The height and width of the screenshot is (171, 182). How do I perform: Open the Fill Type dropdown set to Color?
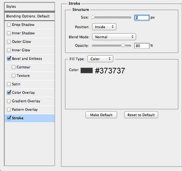point(100,59)
